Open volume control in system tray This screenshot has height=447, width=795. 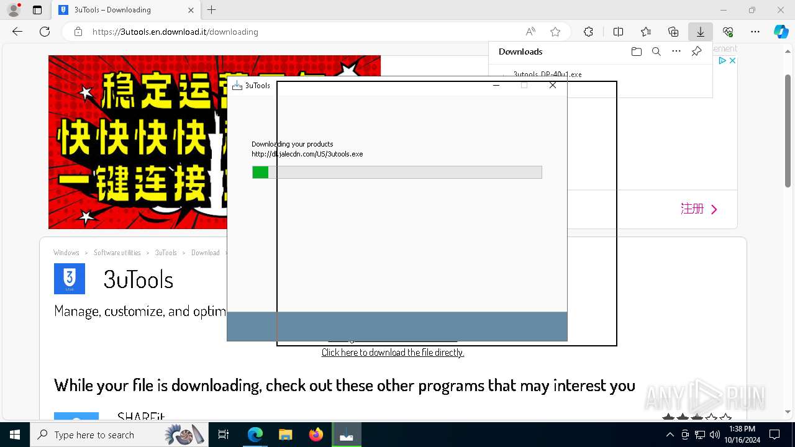715,435
